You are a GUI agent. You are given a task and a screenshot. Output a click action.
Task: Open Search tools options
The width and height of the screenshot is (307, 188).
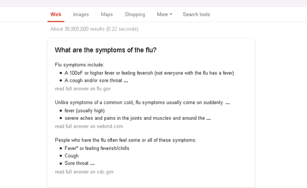coord(196,14)
